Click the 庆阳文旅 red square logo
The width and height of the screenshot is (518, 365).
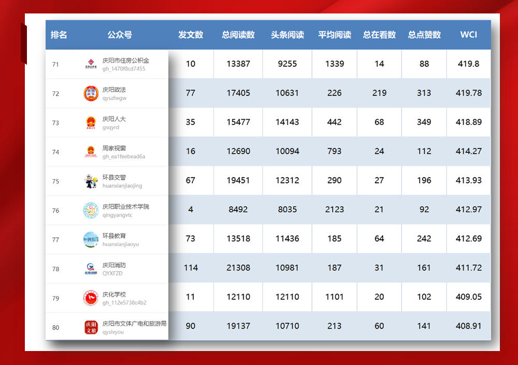point(91,327)
